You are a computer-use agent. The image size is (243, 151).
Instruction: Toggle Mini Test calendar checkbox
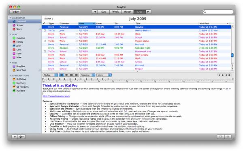coord(14,70)
